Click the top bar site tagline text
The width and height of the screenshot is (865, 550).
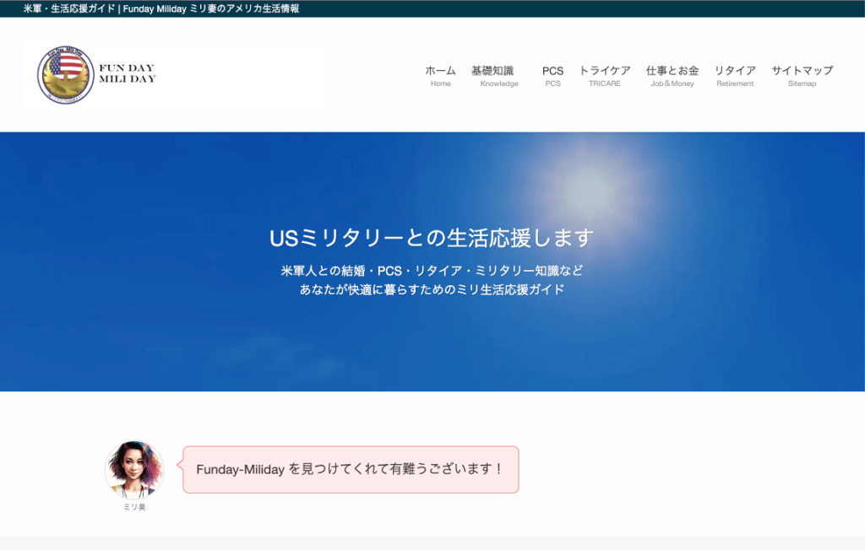pyautogui.click(x=161, y=8)
